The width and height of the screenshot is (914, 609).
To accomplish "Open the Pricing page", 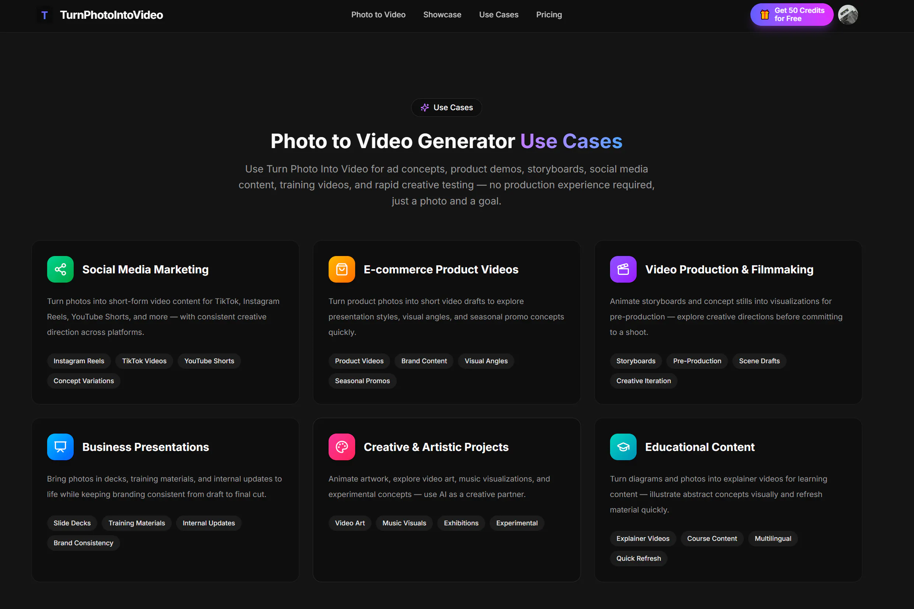I will [x=549, y=15].
